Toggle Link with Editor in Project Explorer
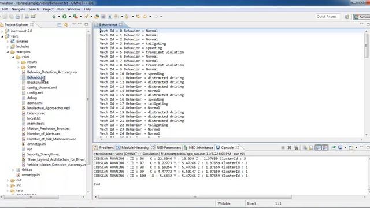 click(65, 24)
